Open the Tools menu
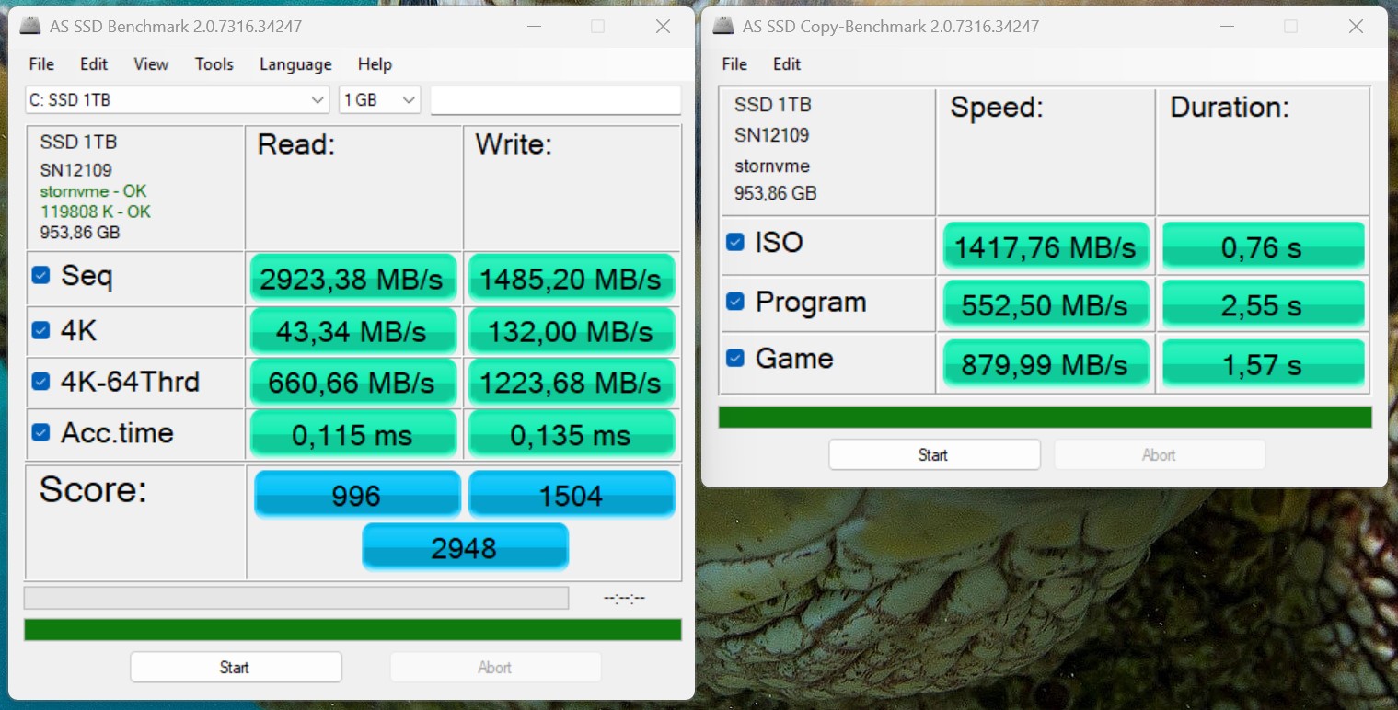 point(214,64)
